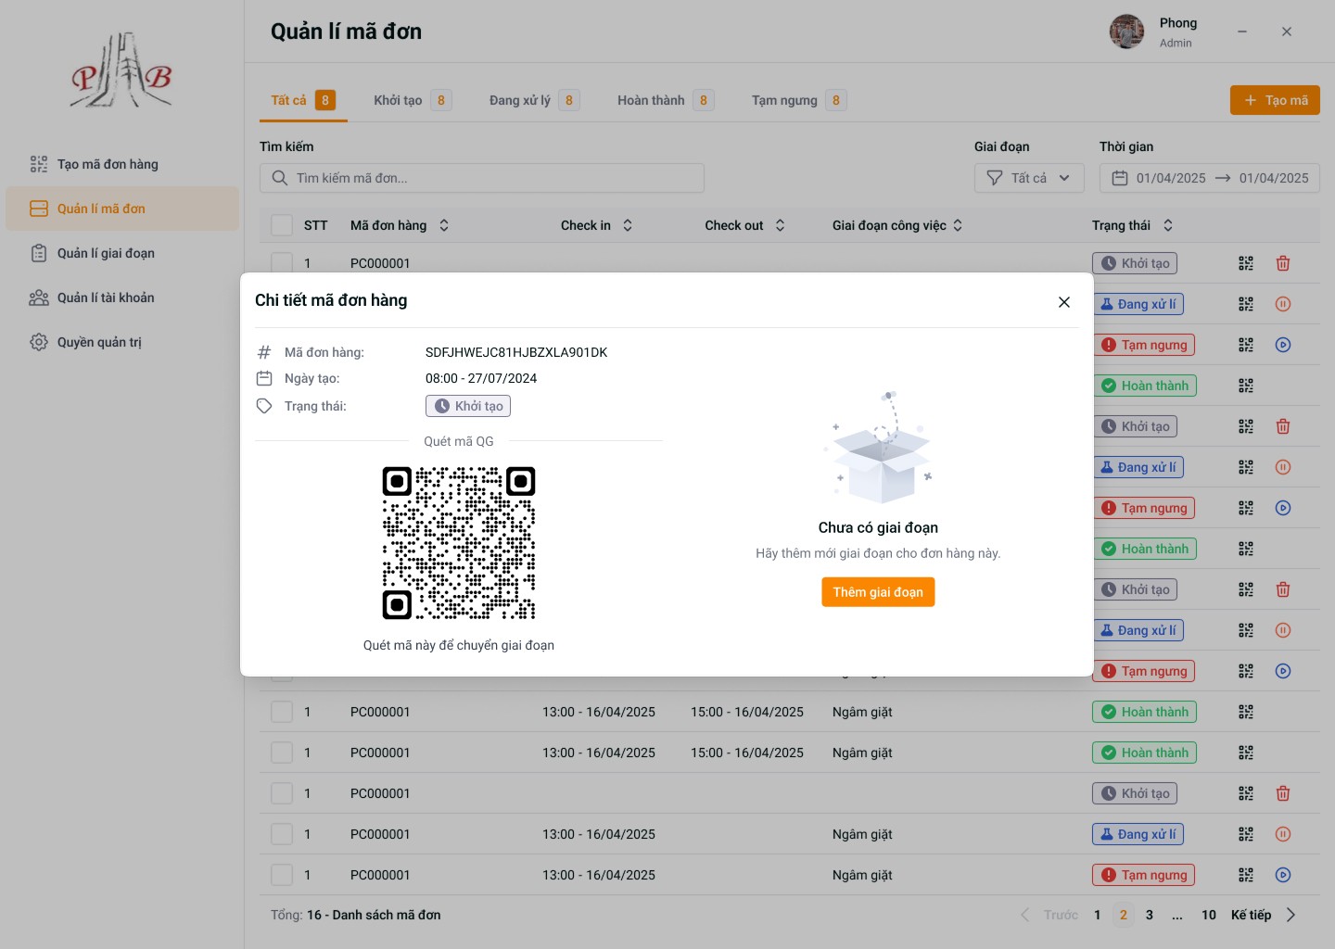Image resolution: width=1335 pixels, height=949 pixels.
Task: Delete the Khởi tạo row above the dialog
Action: pos(1283,263)
